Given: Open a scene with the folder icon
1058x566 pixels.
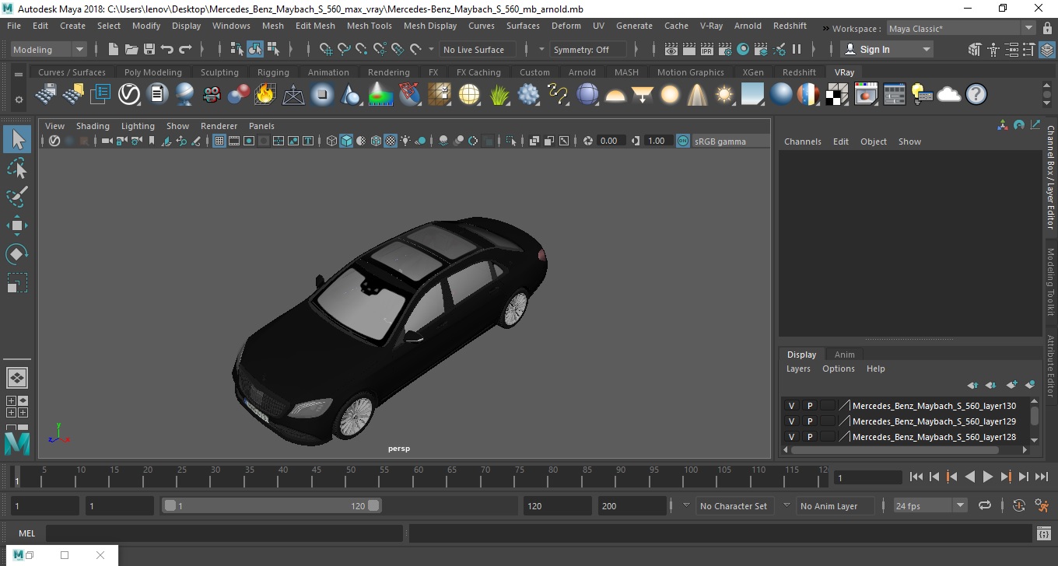Looking at the screenshot, I should tap(131, 49).
